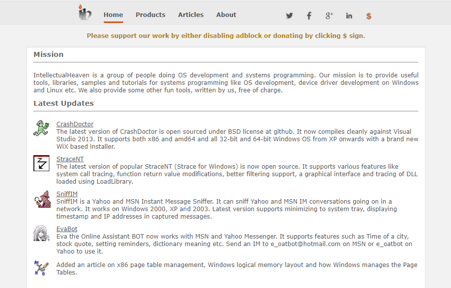Open the Twitter social link
The image size is (451, 288).
pyautogui.click(x=290, y=16)
